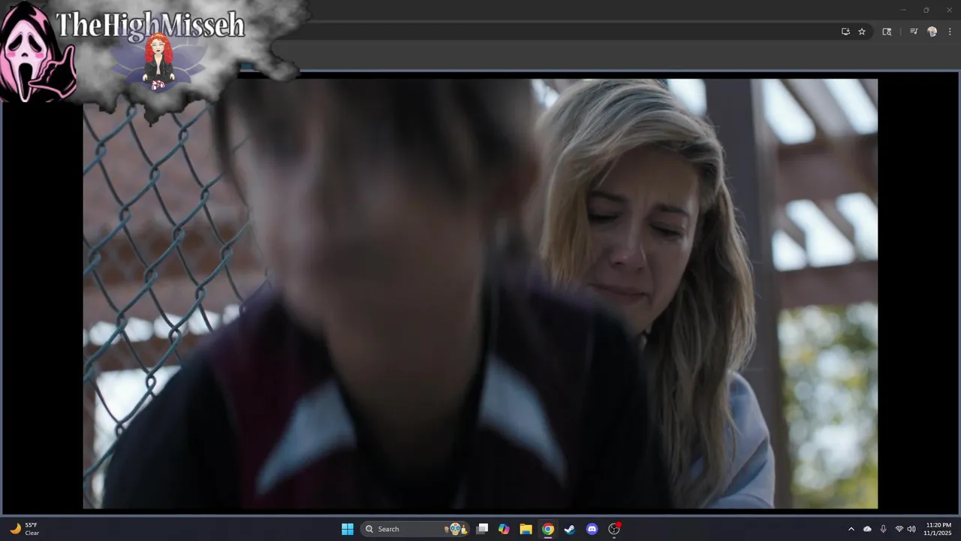Viewport: 961px width, 541px height.
Task: Click the taskbar Search box
Action: 415,529
